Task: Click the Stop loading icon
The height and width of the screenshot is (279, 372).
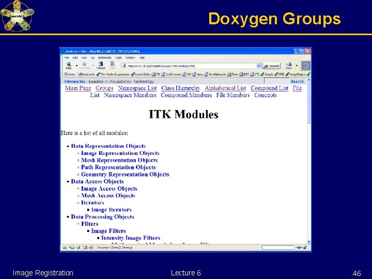Action: point(112,64)
